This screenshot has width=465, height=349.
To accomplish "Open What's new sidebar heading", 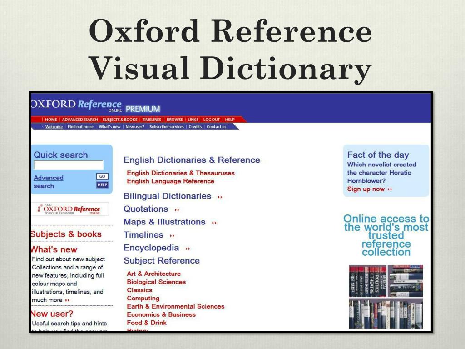I will tap(54, 249).
